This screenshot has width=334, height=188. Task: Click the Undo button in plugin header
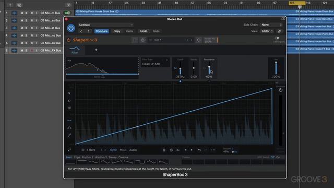[144, 31]
